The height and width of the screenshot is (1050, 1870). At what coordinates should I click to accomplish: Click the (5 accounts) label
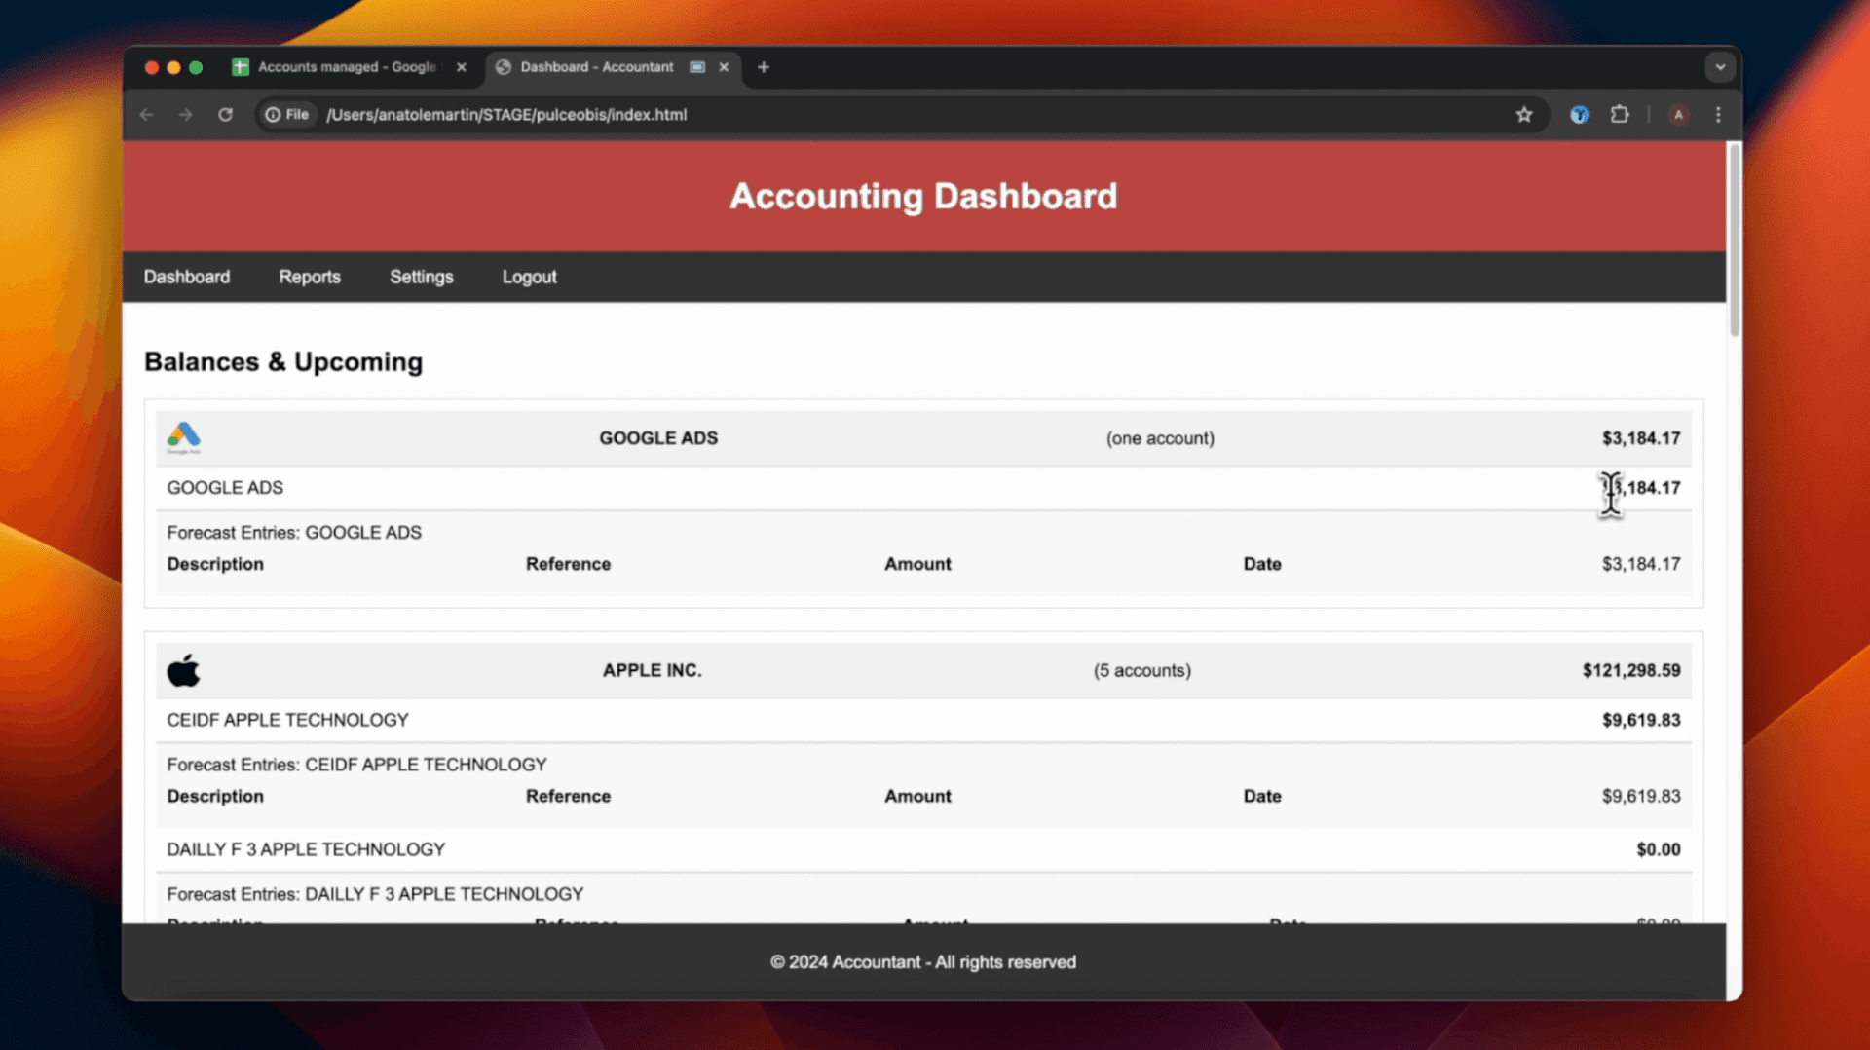click(1141, 670)
